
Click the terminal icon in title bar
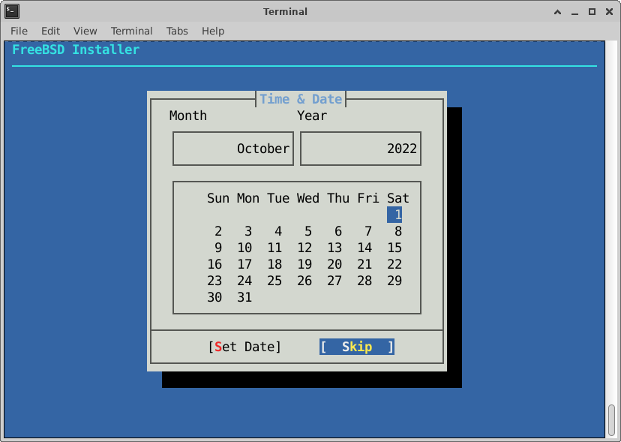[12, 11]
